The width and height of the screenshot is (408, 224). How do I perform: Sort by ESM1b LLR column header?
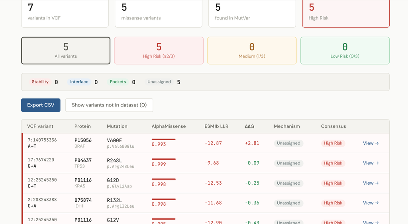point(216,126)
